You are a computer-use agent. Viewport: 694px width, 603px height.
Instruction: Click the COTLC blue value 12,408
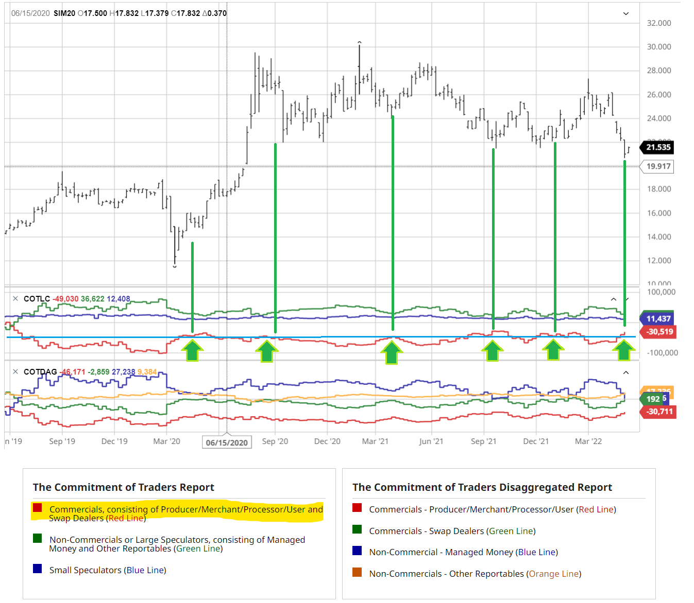[x=119, y=299]
